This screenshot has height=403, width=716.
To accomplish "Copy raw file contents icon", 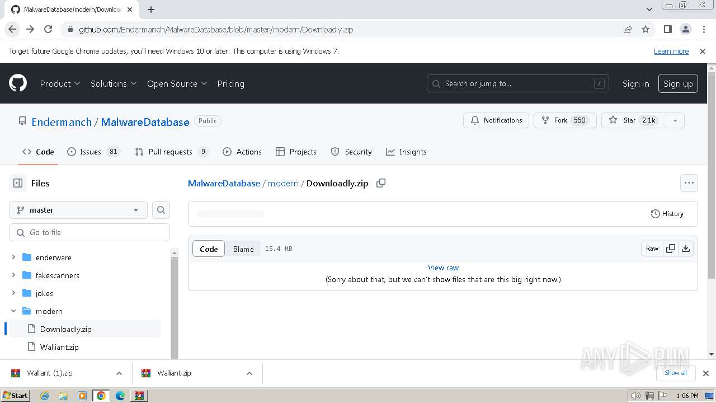I will point(670,249).
